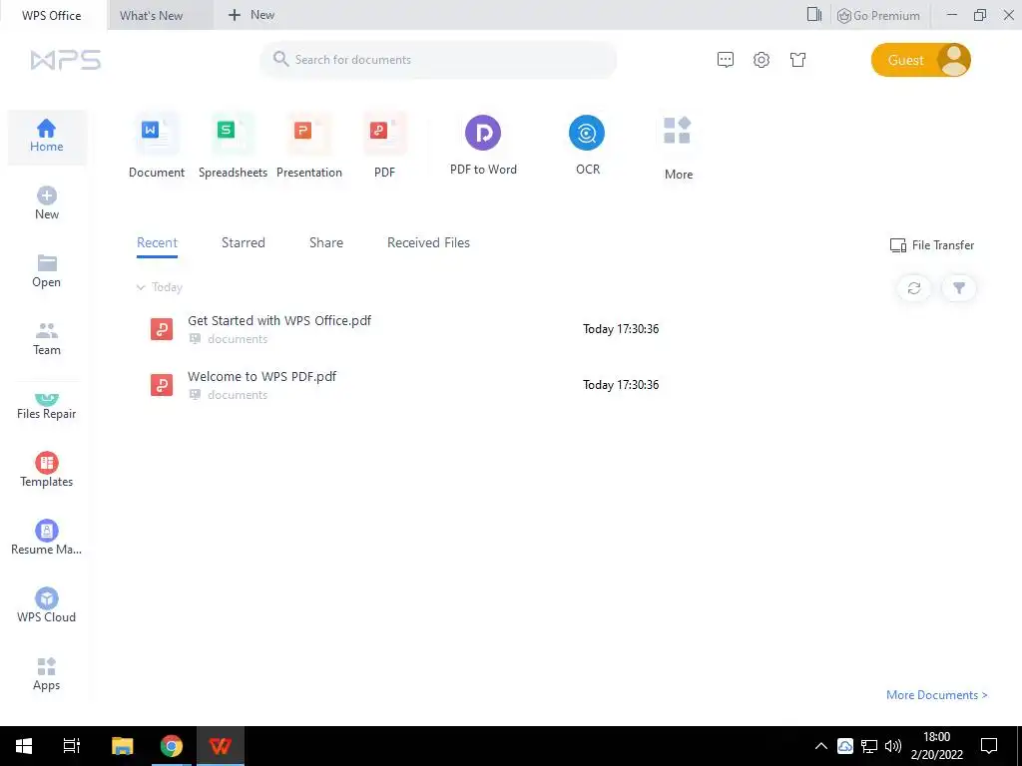The height and width of the screenshot is (766, 1022).
Task: Switch to Received Files tab
Action: (428, 243)
